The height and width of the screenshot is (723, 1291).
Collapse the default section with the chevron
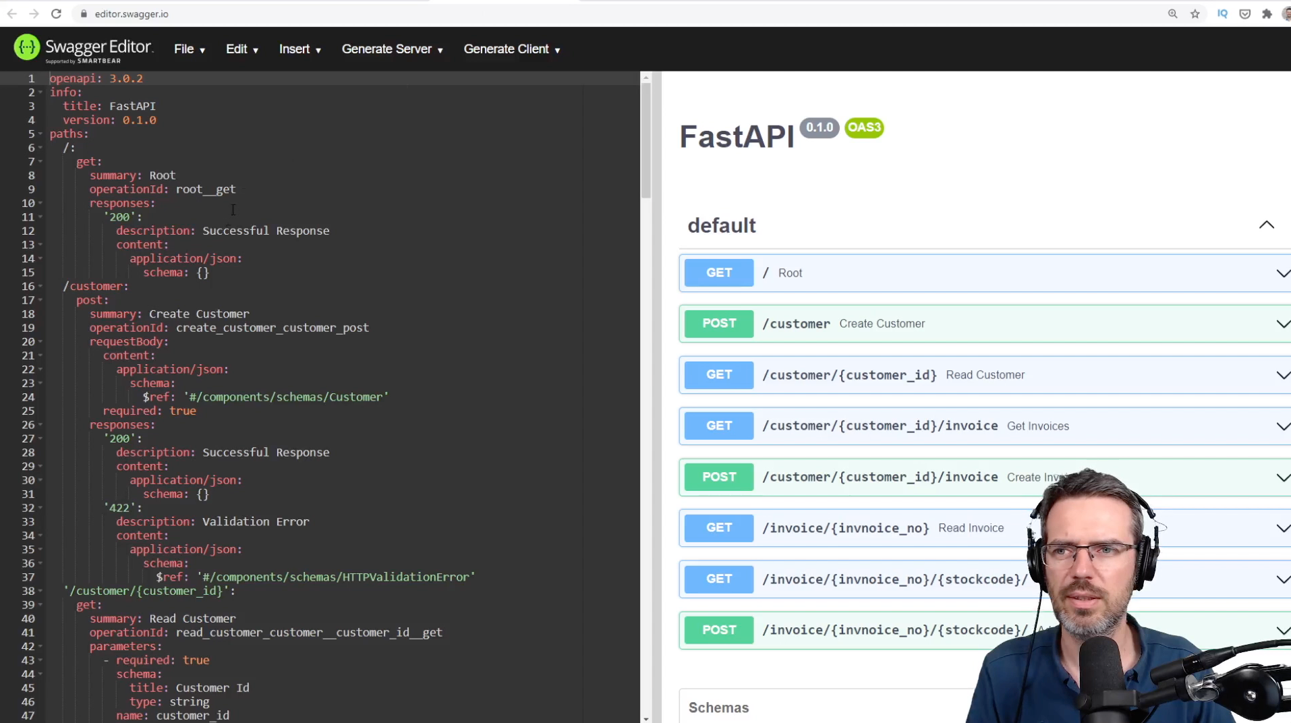point(1266,225)
